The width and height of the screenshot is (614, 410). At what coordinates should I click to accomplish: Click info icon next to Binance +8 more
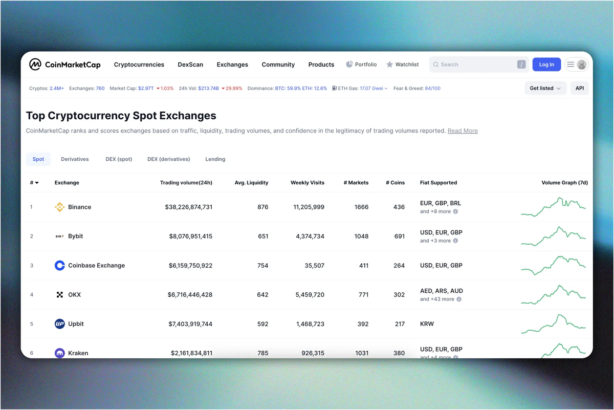(x=455, y=211)
